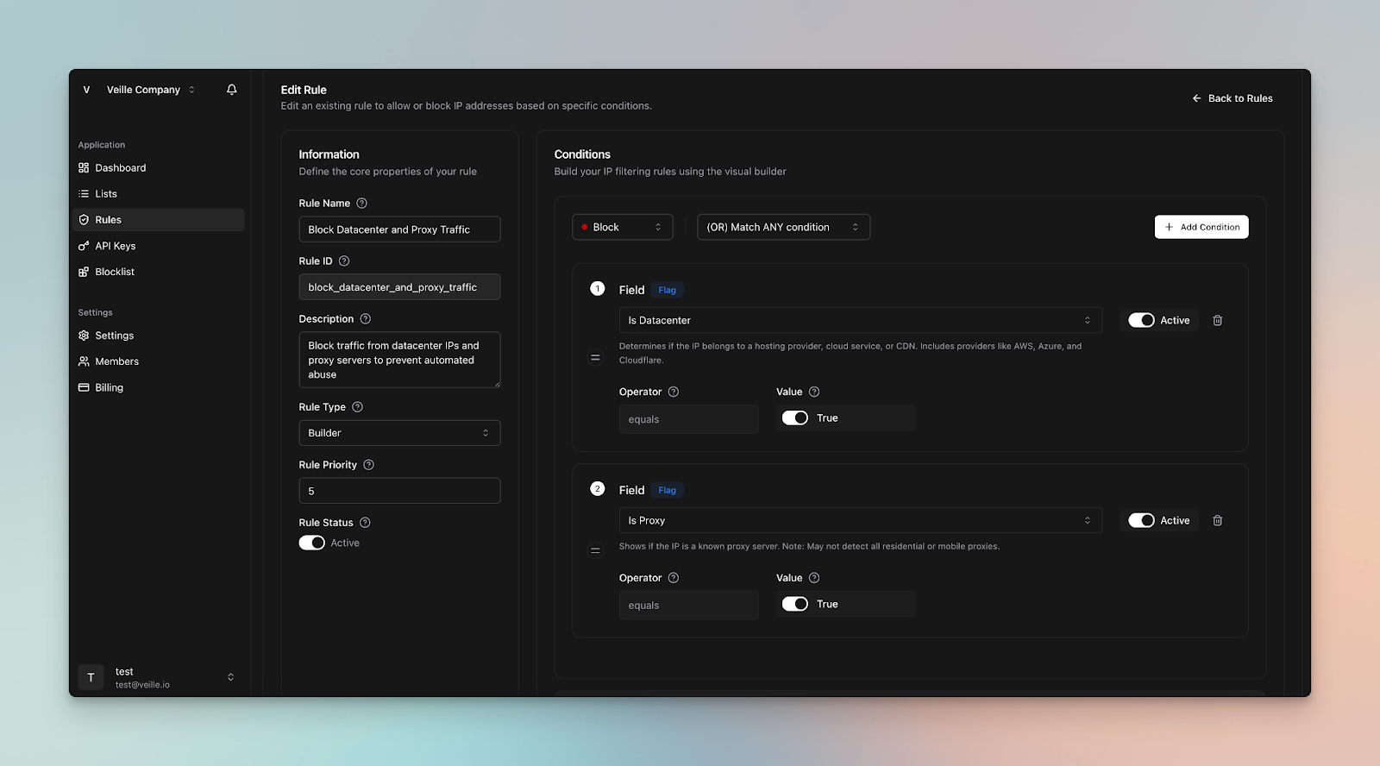The image size is (1380, 766).
Task: Click the Description text area
Action: tap(399, 360)
